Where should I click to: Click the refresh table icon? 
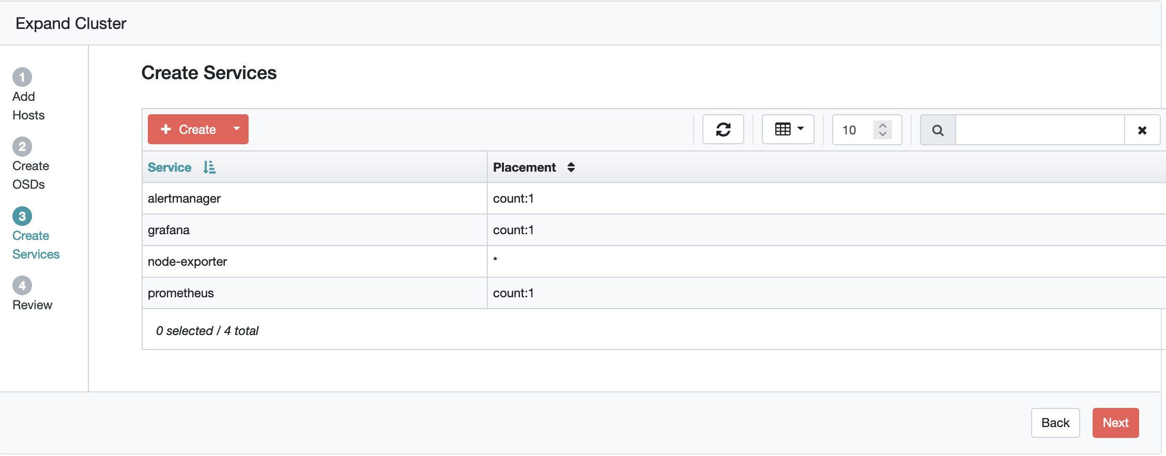click(723, 129)
